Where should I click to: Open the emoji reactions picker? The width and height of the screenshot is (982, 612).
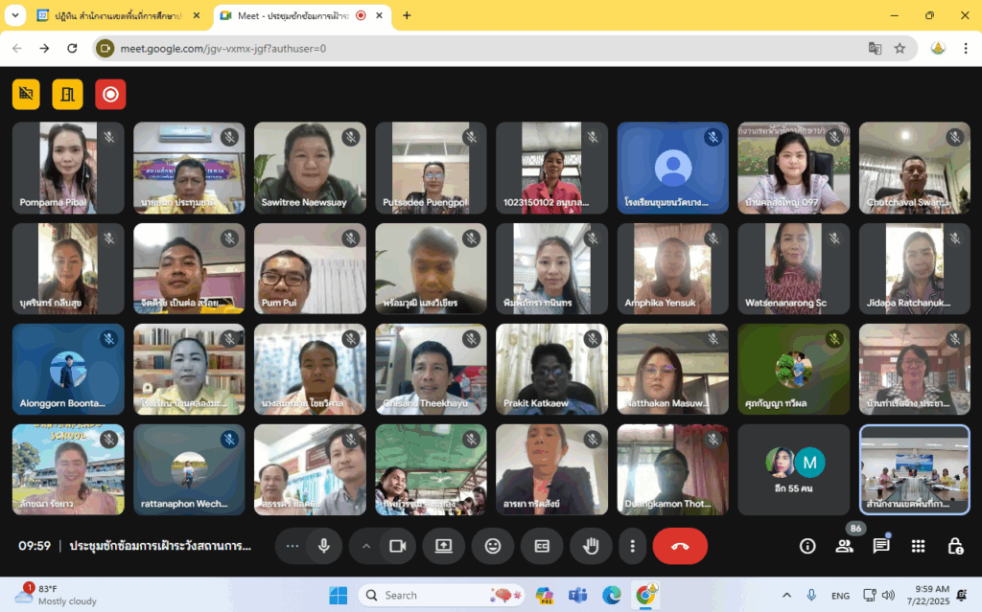coord(493,546)
